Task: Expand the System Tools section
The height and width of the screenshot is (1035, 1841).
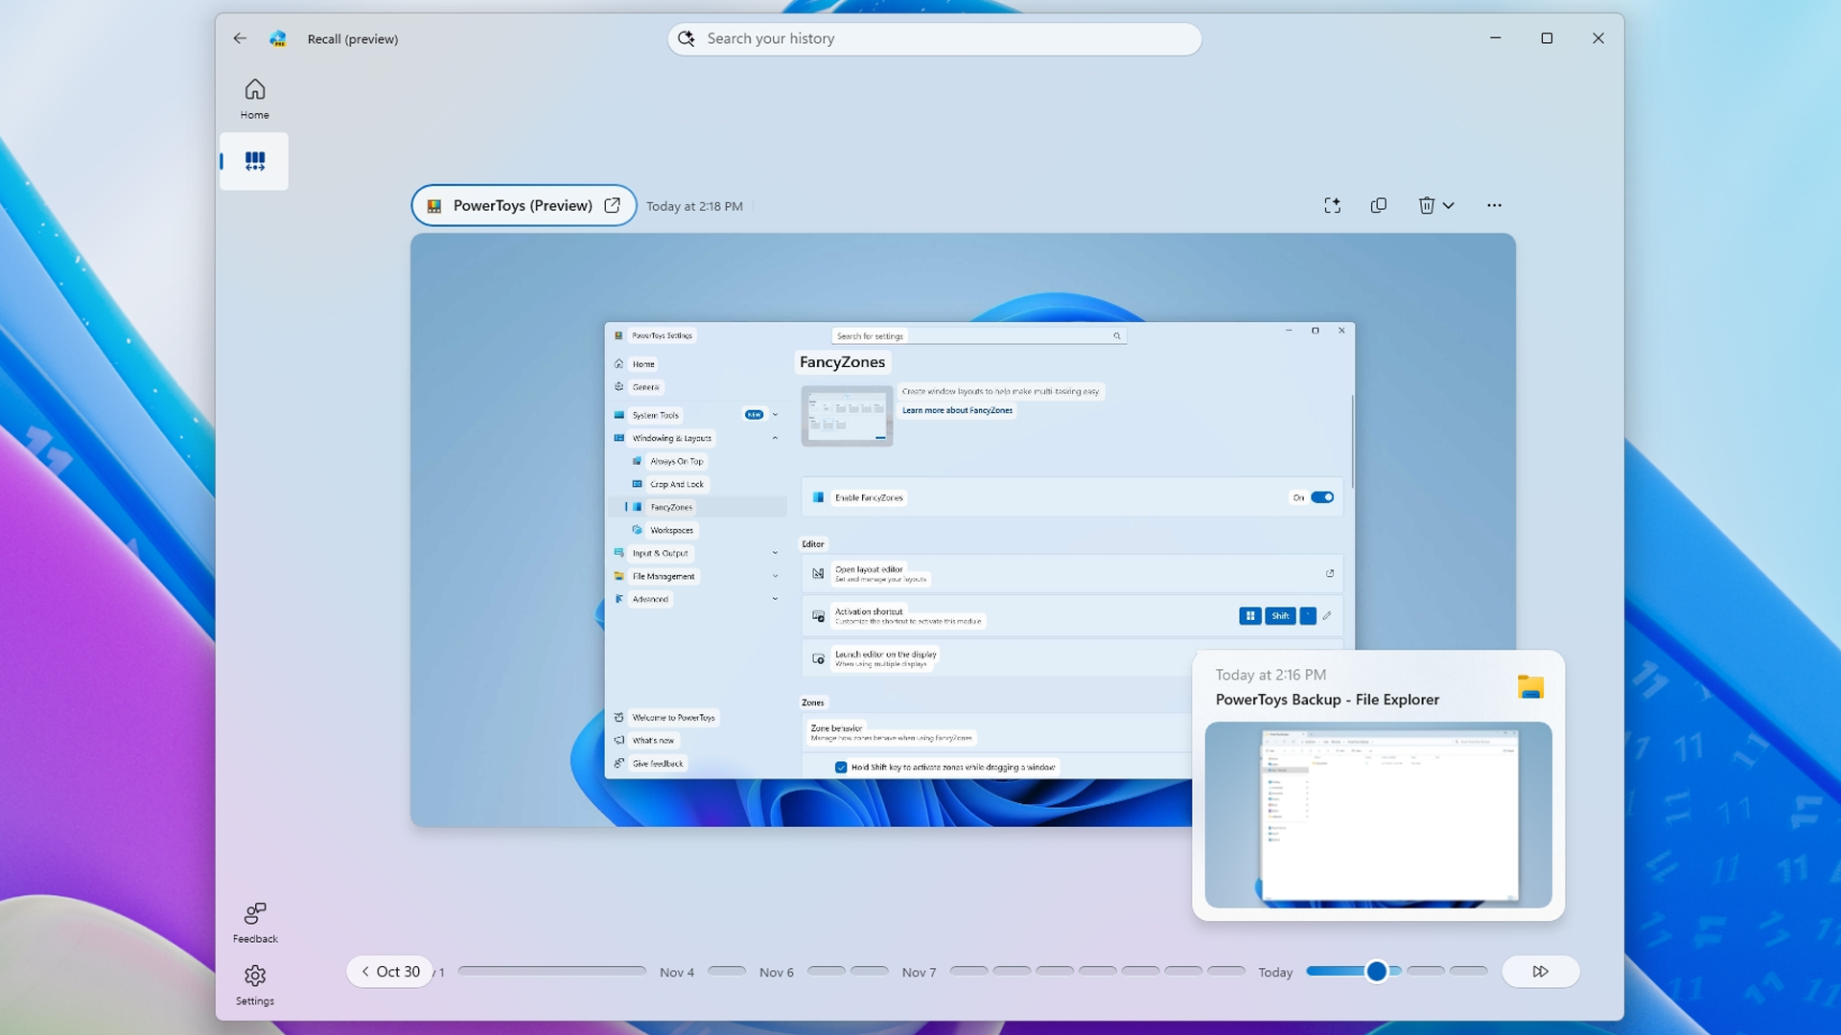Action: (775, 415)
